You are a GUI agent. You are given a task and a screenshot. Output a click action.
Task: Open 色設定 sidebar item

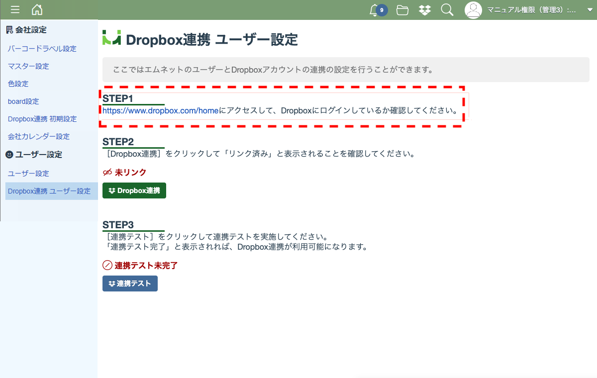18,84
